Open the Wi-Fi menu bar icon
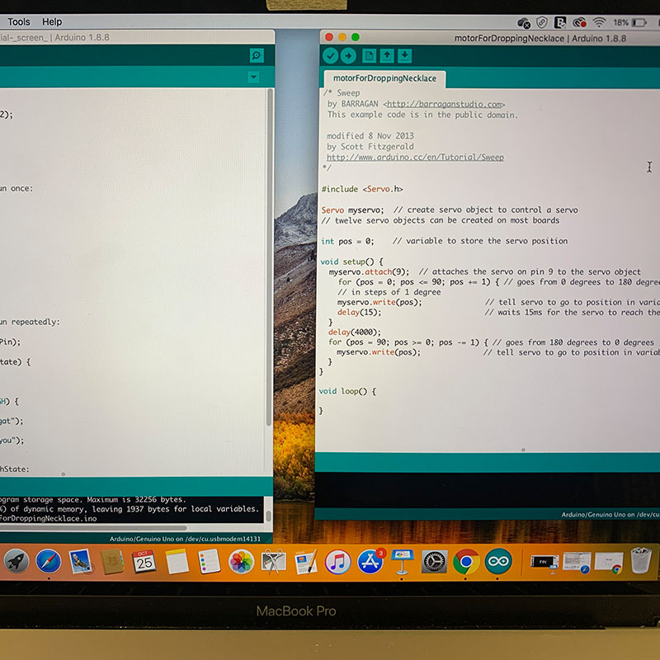The width and height of the screenshot is (660, 660). [x=599, y=22]
